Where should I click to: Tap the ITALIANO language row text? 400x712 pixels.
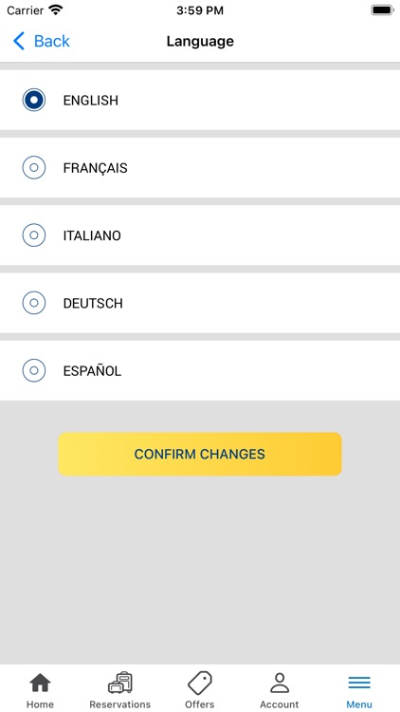tap(92, 235)
